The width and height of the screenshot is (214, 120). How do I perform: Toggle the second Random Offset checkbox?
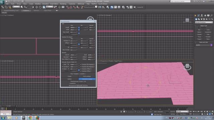tap(81, 71)
